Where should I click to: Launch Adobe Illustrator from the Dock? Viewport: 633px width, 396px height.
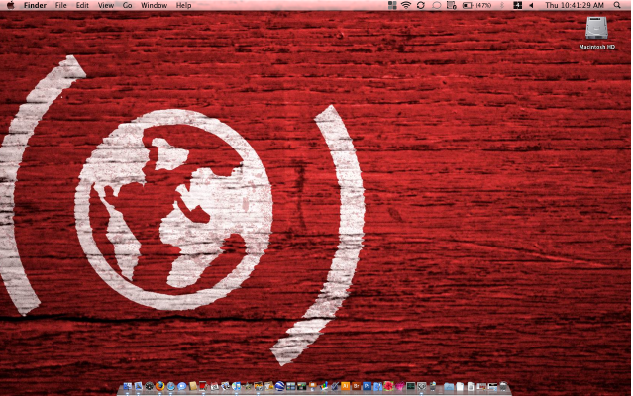pos(345,386)
